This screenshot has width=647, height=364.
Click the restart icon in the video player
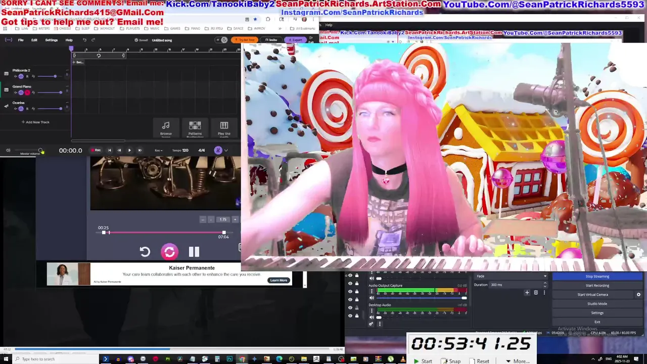pyautogui.click(x=145, y=252)
